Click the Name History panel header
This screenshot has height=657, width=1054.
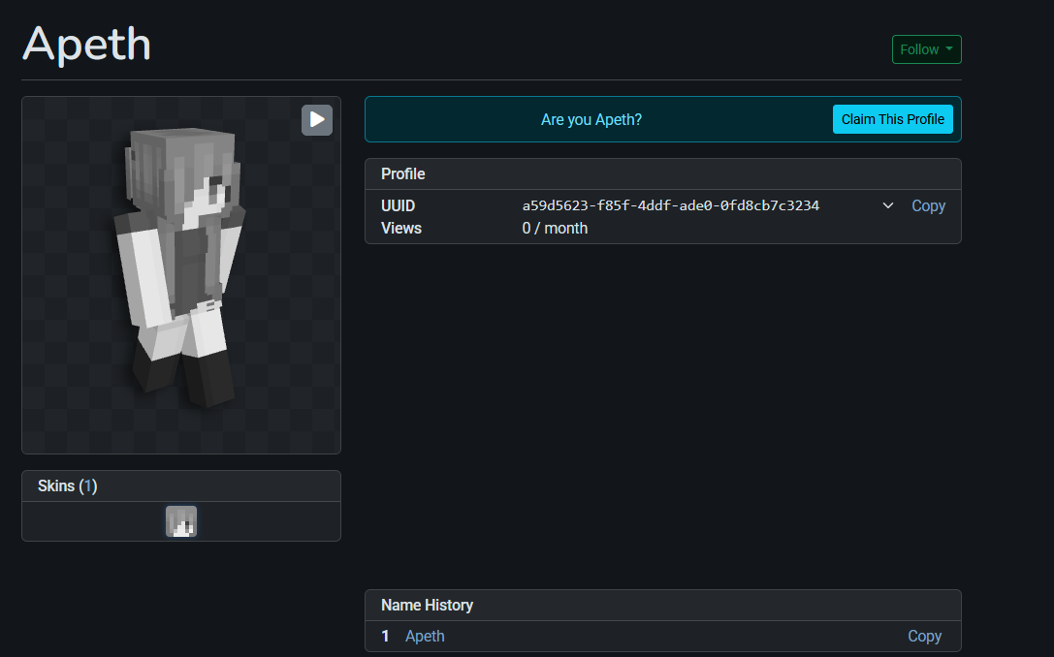pyautogui.click(x=427, y=605)
